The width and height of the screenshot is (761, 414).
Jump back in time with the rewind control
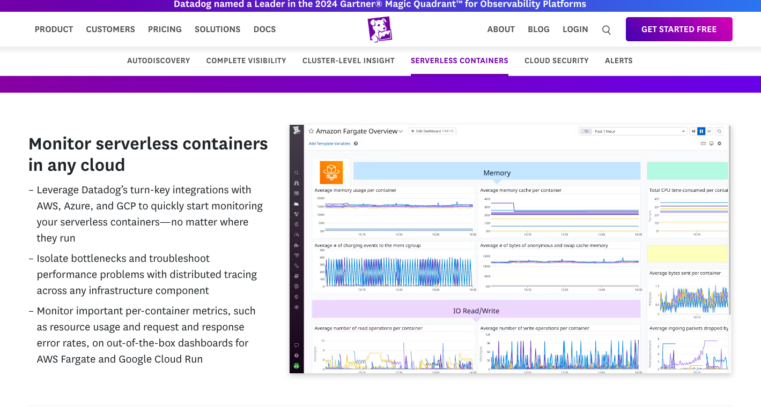693,131
